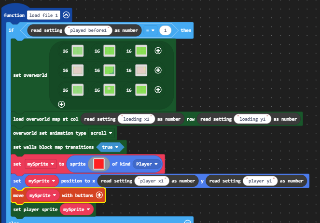Open middle tilemap in third row
Screen dimensions: 320x223
tap(110, 90)
